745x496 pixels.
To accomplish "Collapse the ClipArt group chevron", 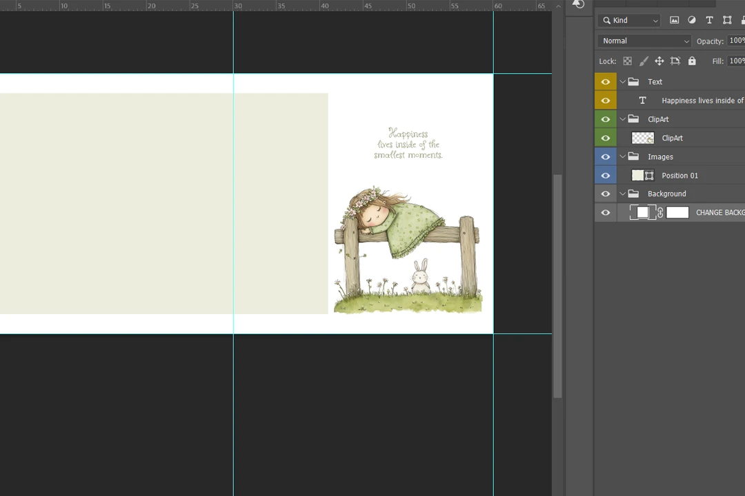I will pyautogui.click(x=622, y=119).
